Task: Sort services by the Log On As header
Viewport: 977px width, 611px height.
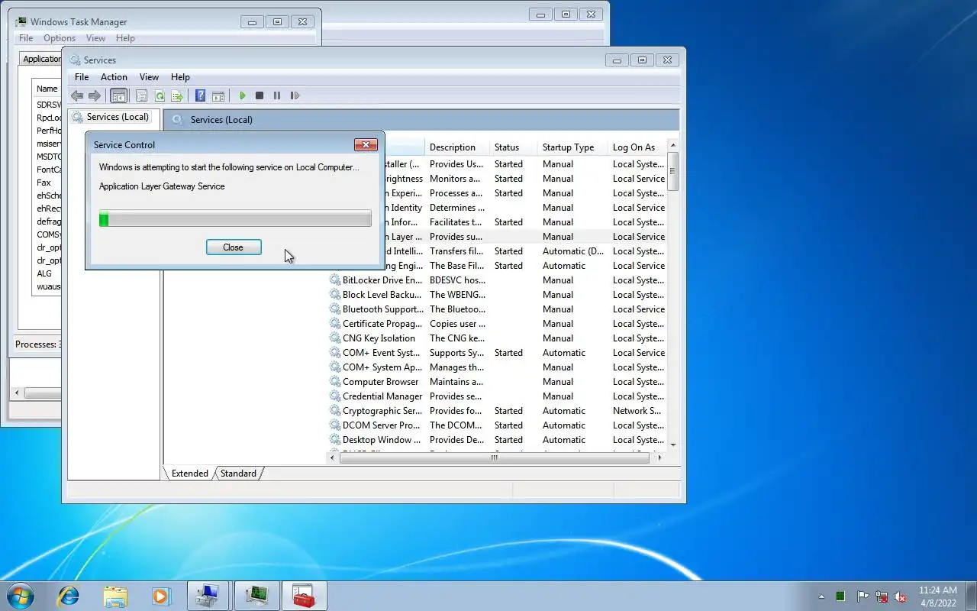Action: pyautogui.click(x=637, y=147)
